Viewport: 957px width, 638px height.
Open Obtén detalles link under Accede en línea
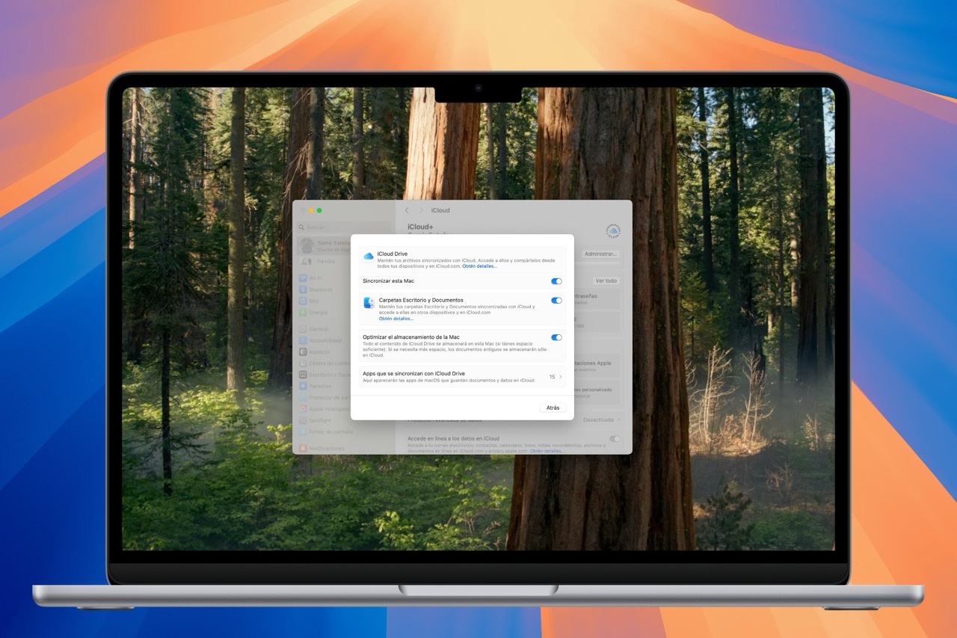tap(547, 451)
